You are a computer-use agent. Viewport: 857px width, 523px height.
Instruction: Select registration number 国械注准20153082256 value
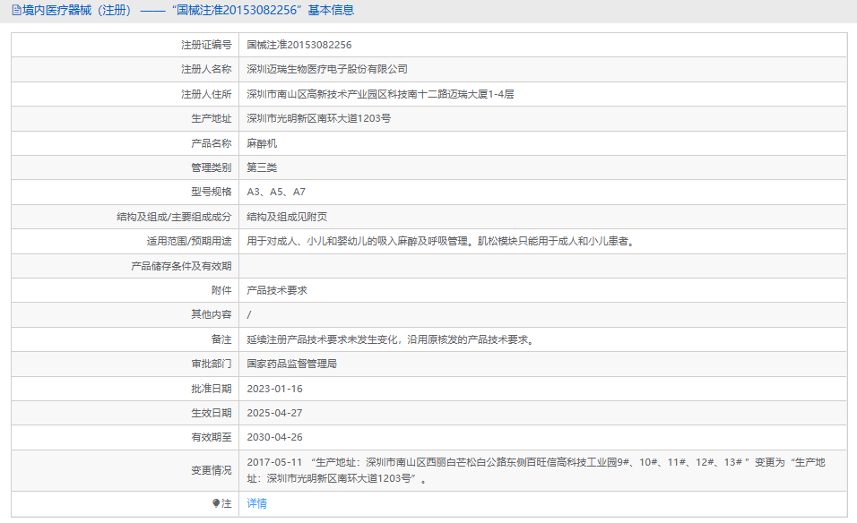click(x=299, y=45)
